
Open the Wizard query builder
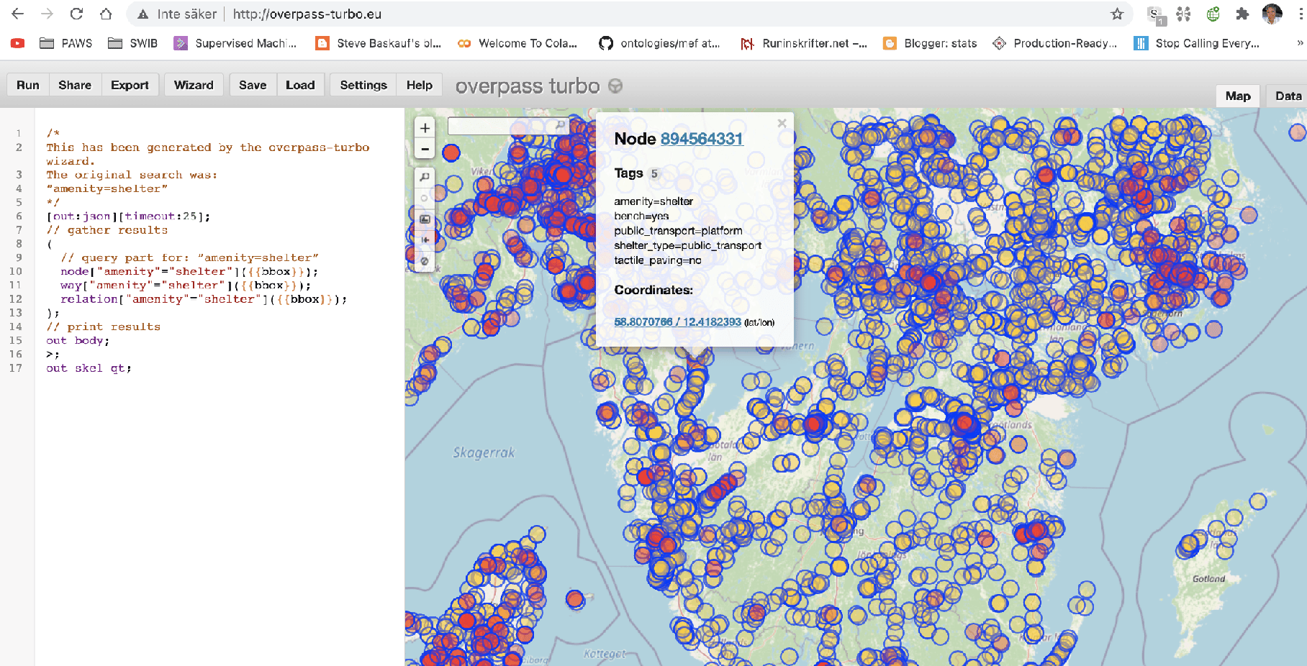point(194,85)
